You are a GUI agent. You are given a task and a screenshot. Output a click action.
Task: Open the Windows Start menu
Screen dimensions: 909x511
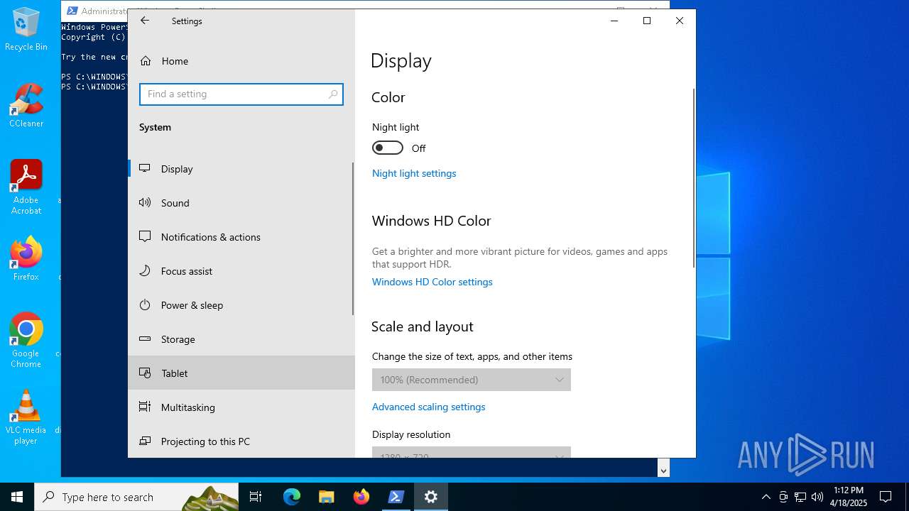coord(17,497)
